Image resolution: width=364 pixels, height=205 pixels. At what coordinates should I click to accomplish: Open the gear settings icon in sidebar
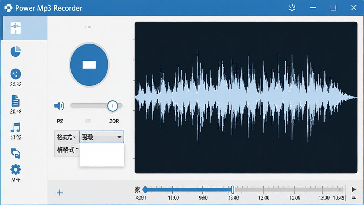tap(16, 170)
